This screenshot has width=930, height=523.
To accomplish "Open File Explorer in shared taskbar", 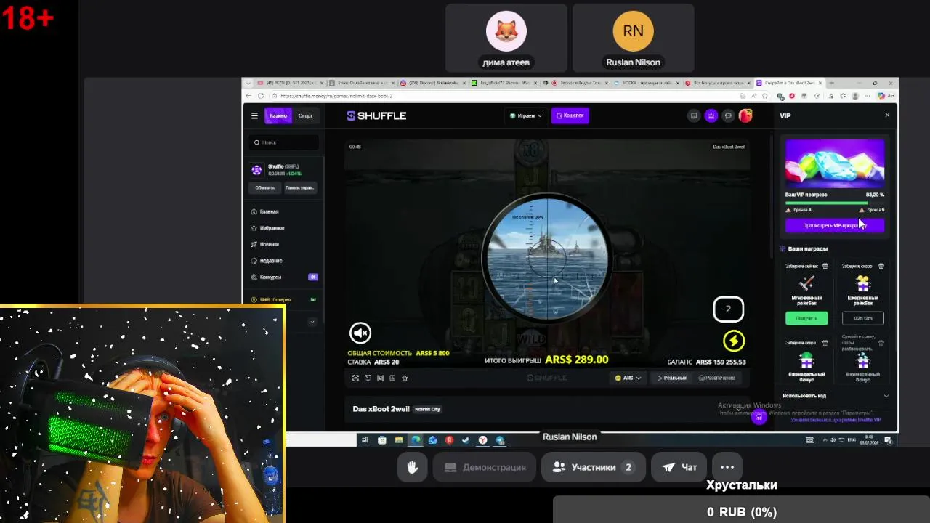I will 399,440.
